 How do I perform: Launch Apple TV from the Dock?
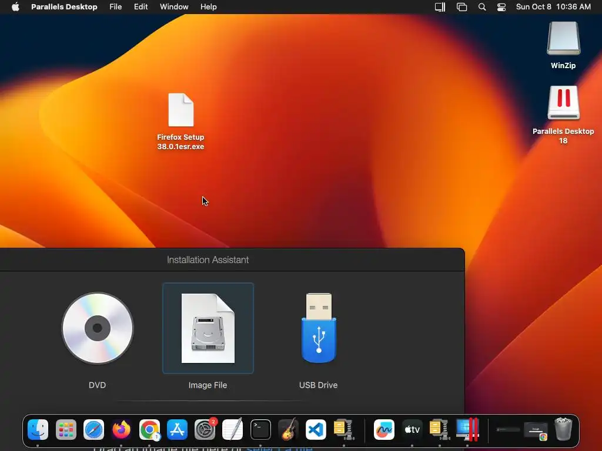412,429
